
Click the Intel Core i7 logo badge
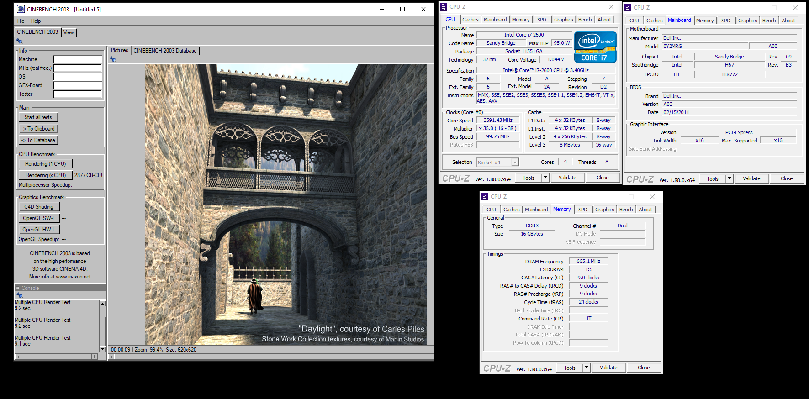595,47
